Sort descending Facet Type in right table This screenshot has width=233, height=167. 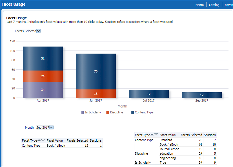pyautogui.click(x=156, y=135)
